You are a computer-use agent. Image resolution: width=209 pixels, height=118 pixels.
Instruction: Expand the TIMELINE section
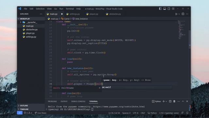click(x=31, y=109)
